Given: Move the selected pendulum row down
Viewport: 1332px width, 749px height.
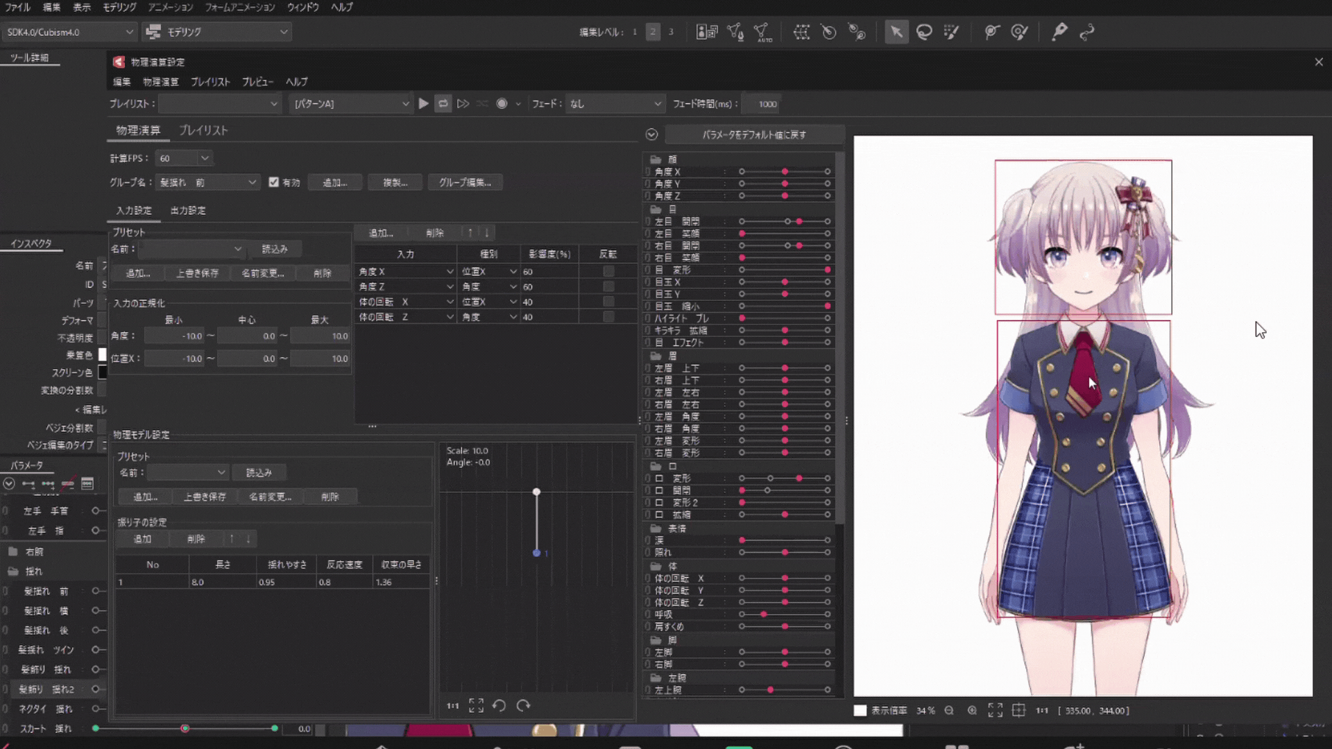Looking at the screenshot, I should [x=248, y=539].
